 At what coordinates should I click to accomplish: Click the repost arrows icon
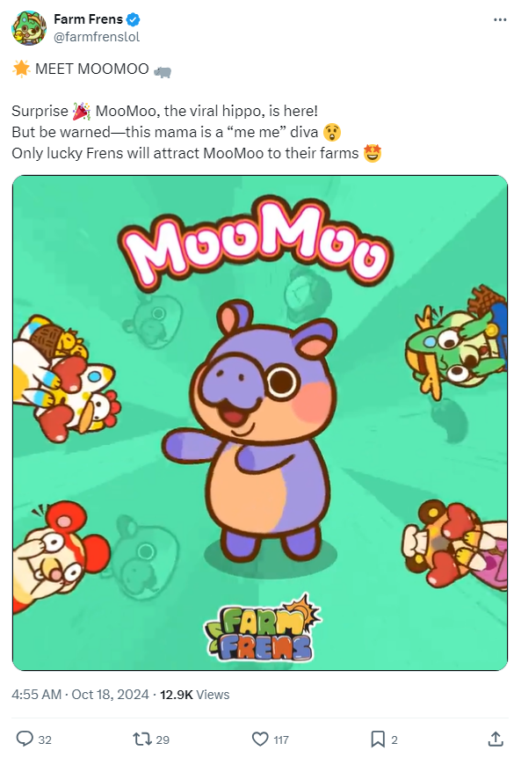tap(141, 740)
